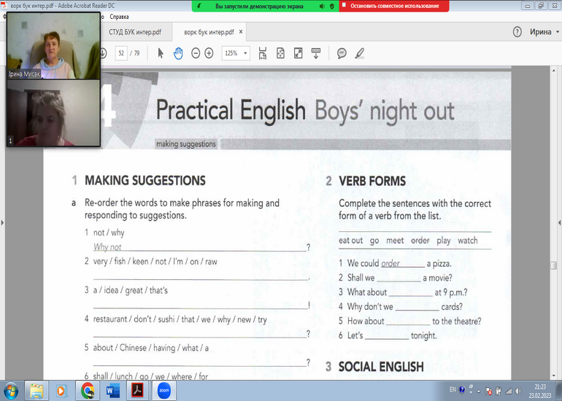Click the page number field showing 52
Viewport: 562px width, 401px height.
click(120, 53)
